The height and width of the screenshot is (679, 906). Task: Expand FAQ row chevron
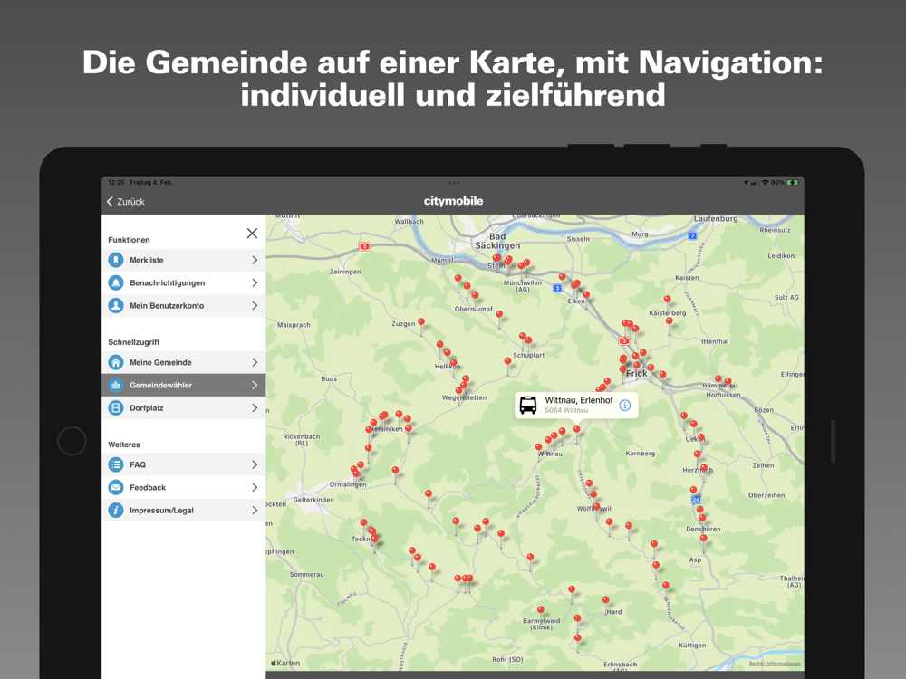coord(255,464)
